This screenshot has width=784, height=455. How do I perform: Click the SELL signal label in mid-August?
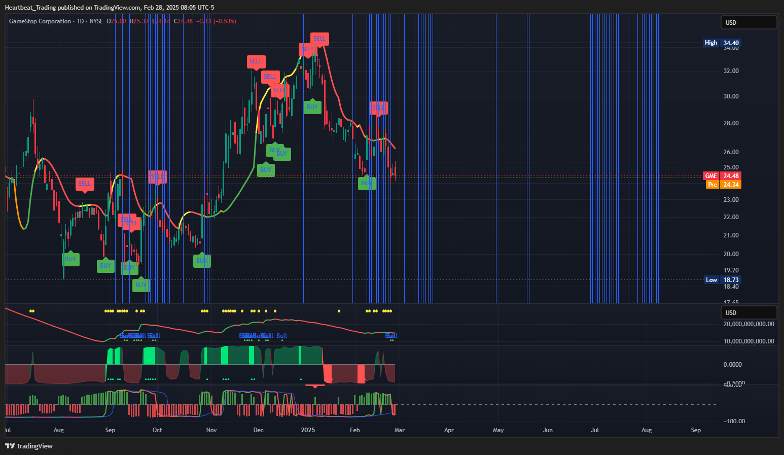pos(85,184)
